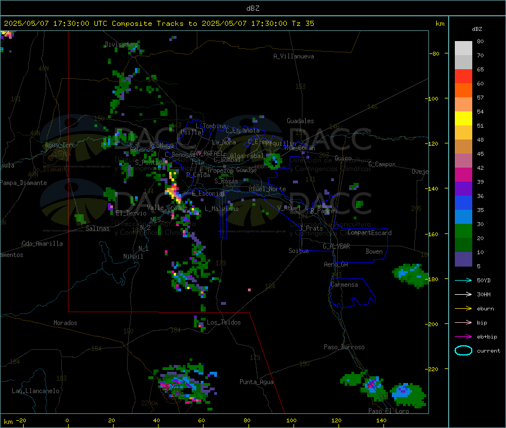The image size is (506, 428).
Task: Click the eburn yellow arrow legend icon
Action: point(463,309)
